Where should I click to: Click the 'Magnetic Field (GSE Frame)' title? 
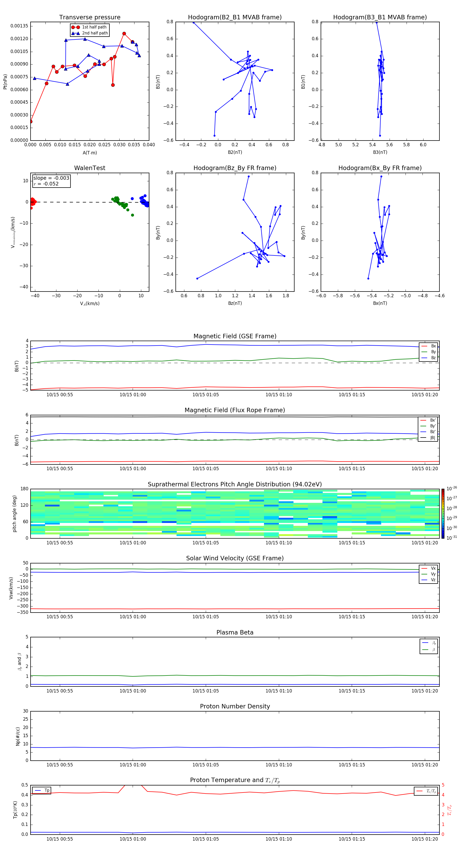[235, 336]
